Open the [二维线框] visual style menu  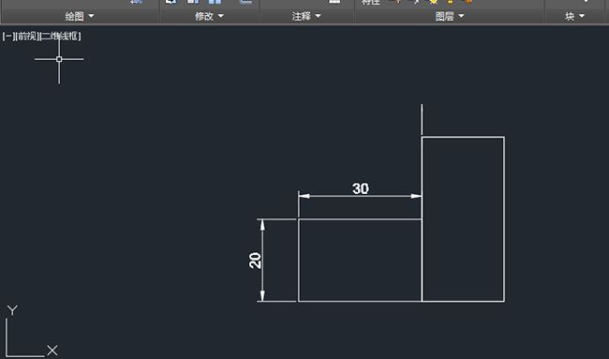click(x=60, y=37)
